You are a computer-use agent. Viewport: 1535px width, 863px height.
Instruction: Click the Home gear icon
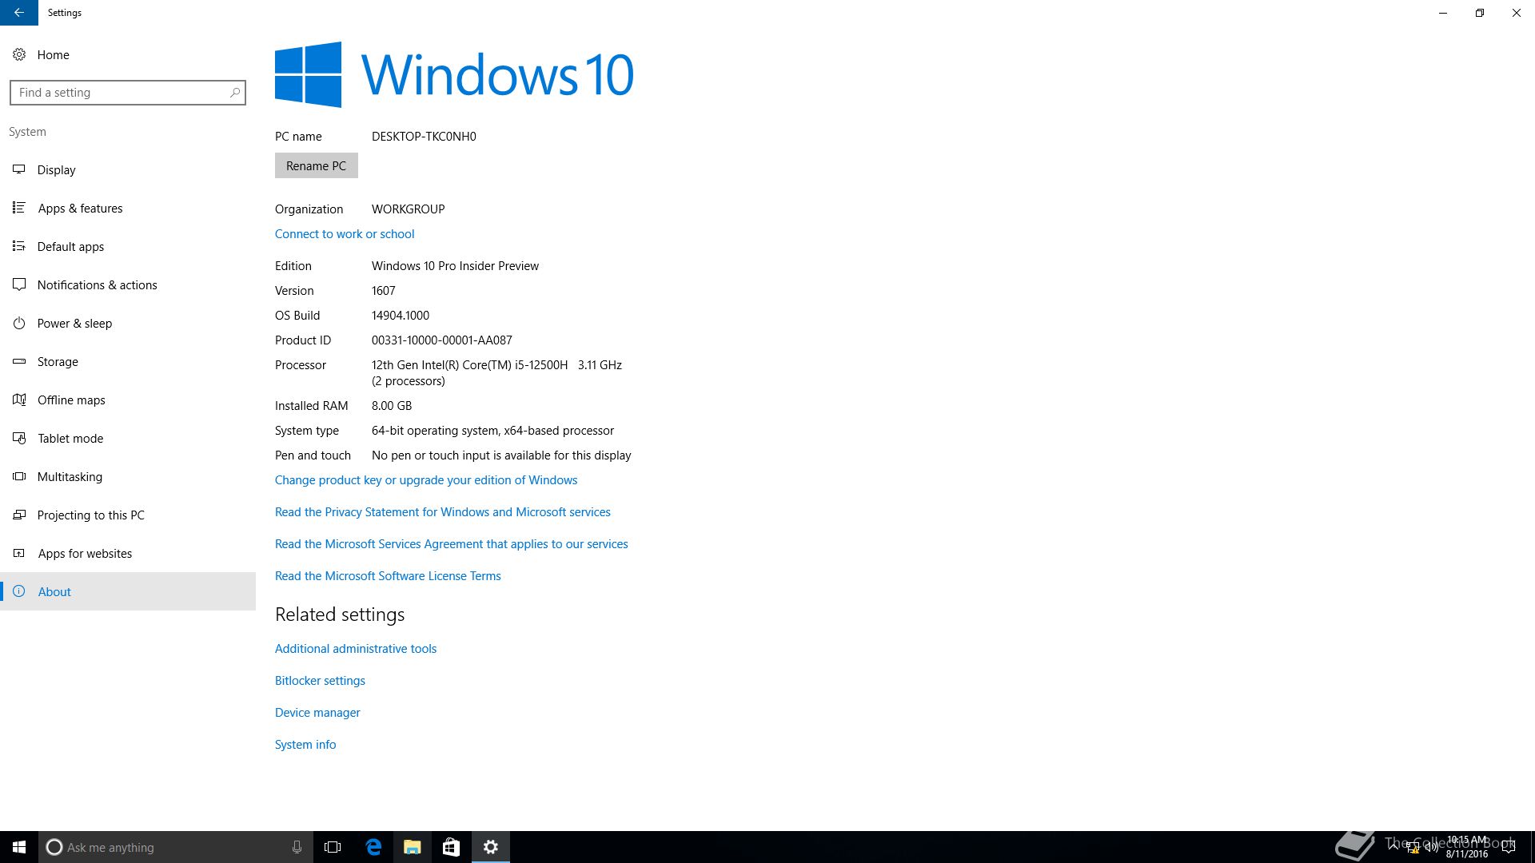19,54
